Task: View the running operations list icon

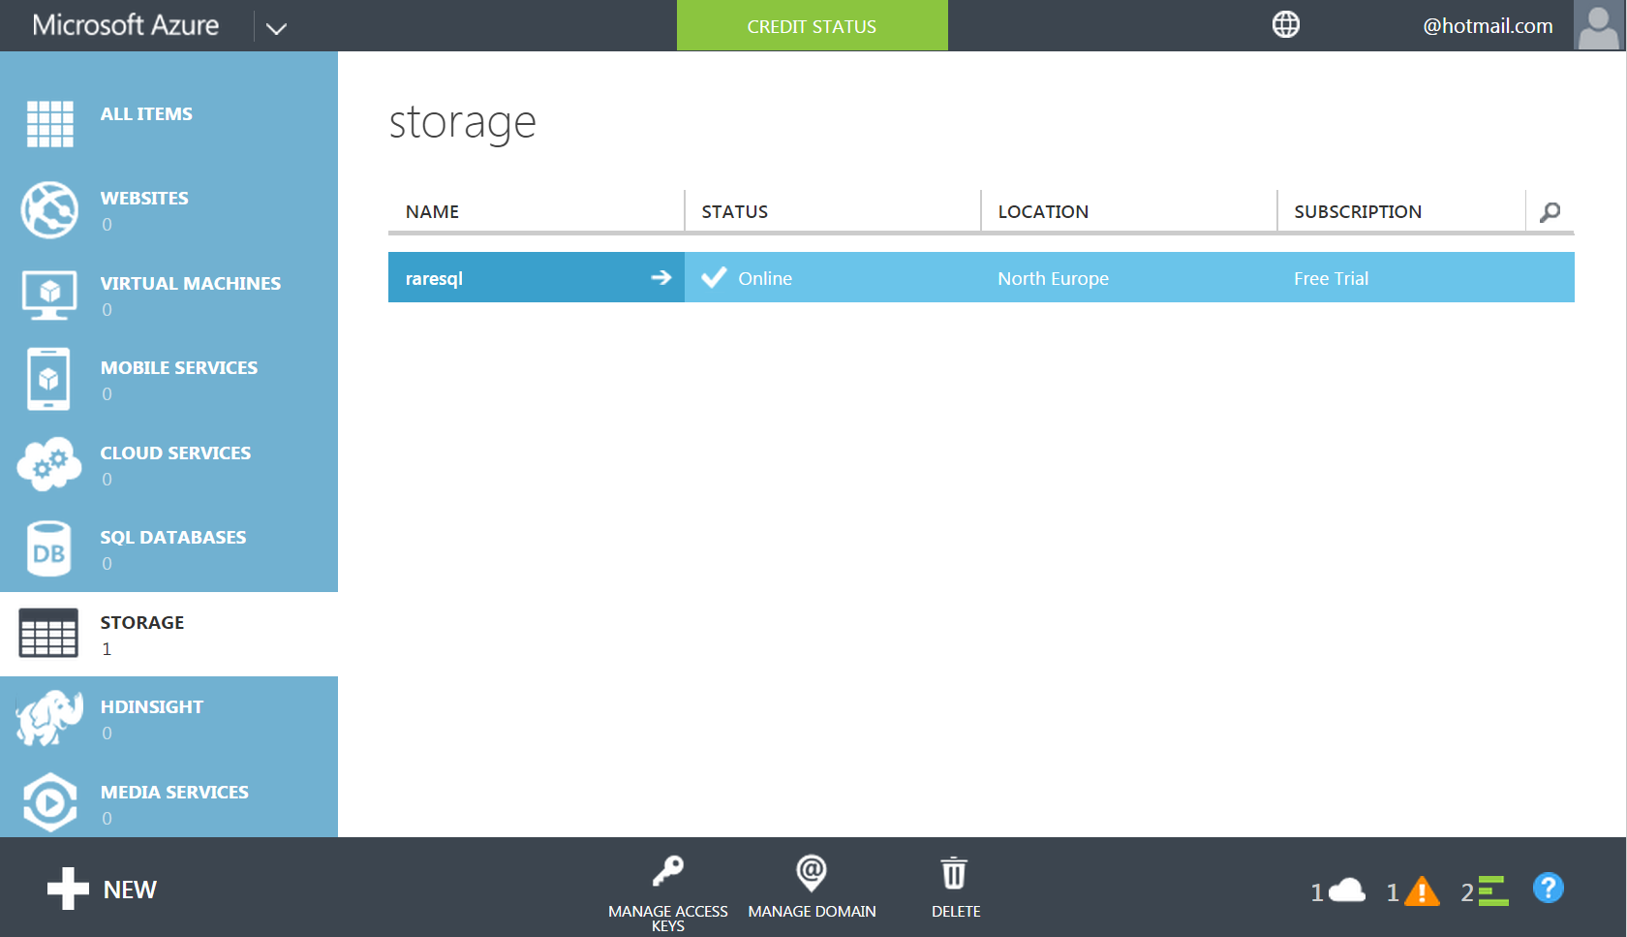Action: (1492, 890)
